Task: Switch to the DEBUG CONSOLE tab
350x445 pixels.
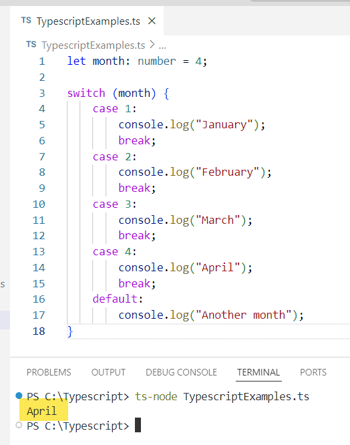Action: [x=181, y=372]
